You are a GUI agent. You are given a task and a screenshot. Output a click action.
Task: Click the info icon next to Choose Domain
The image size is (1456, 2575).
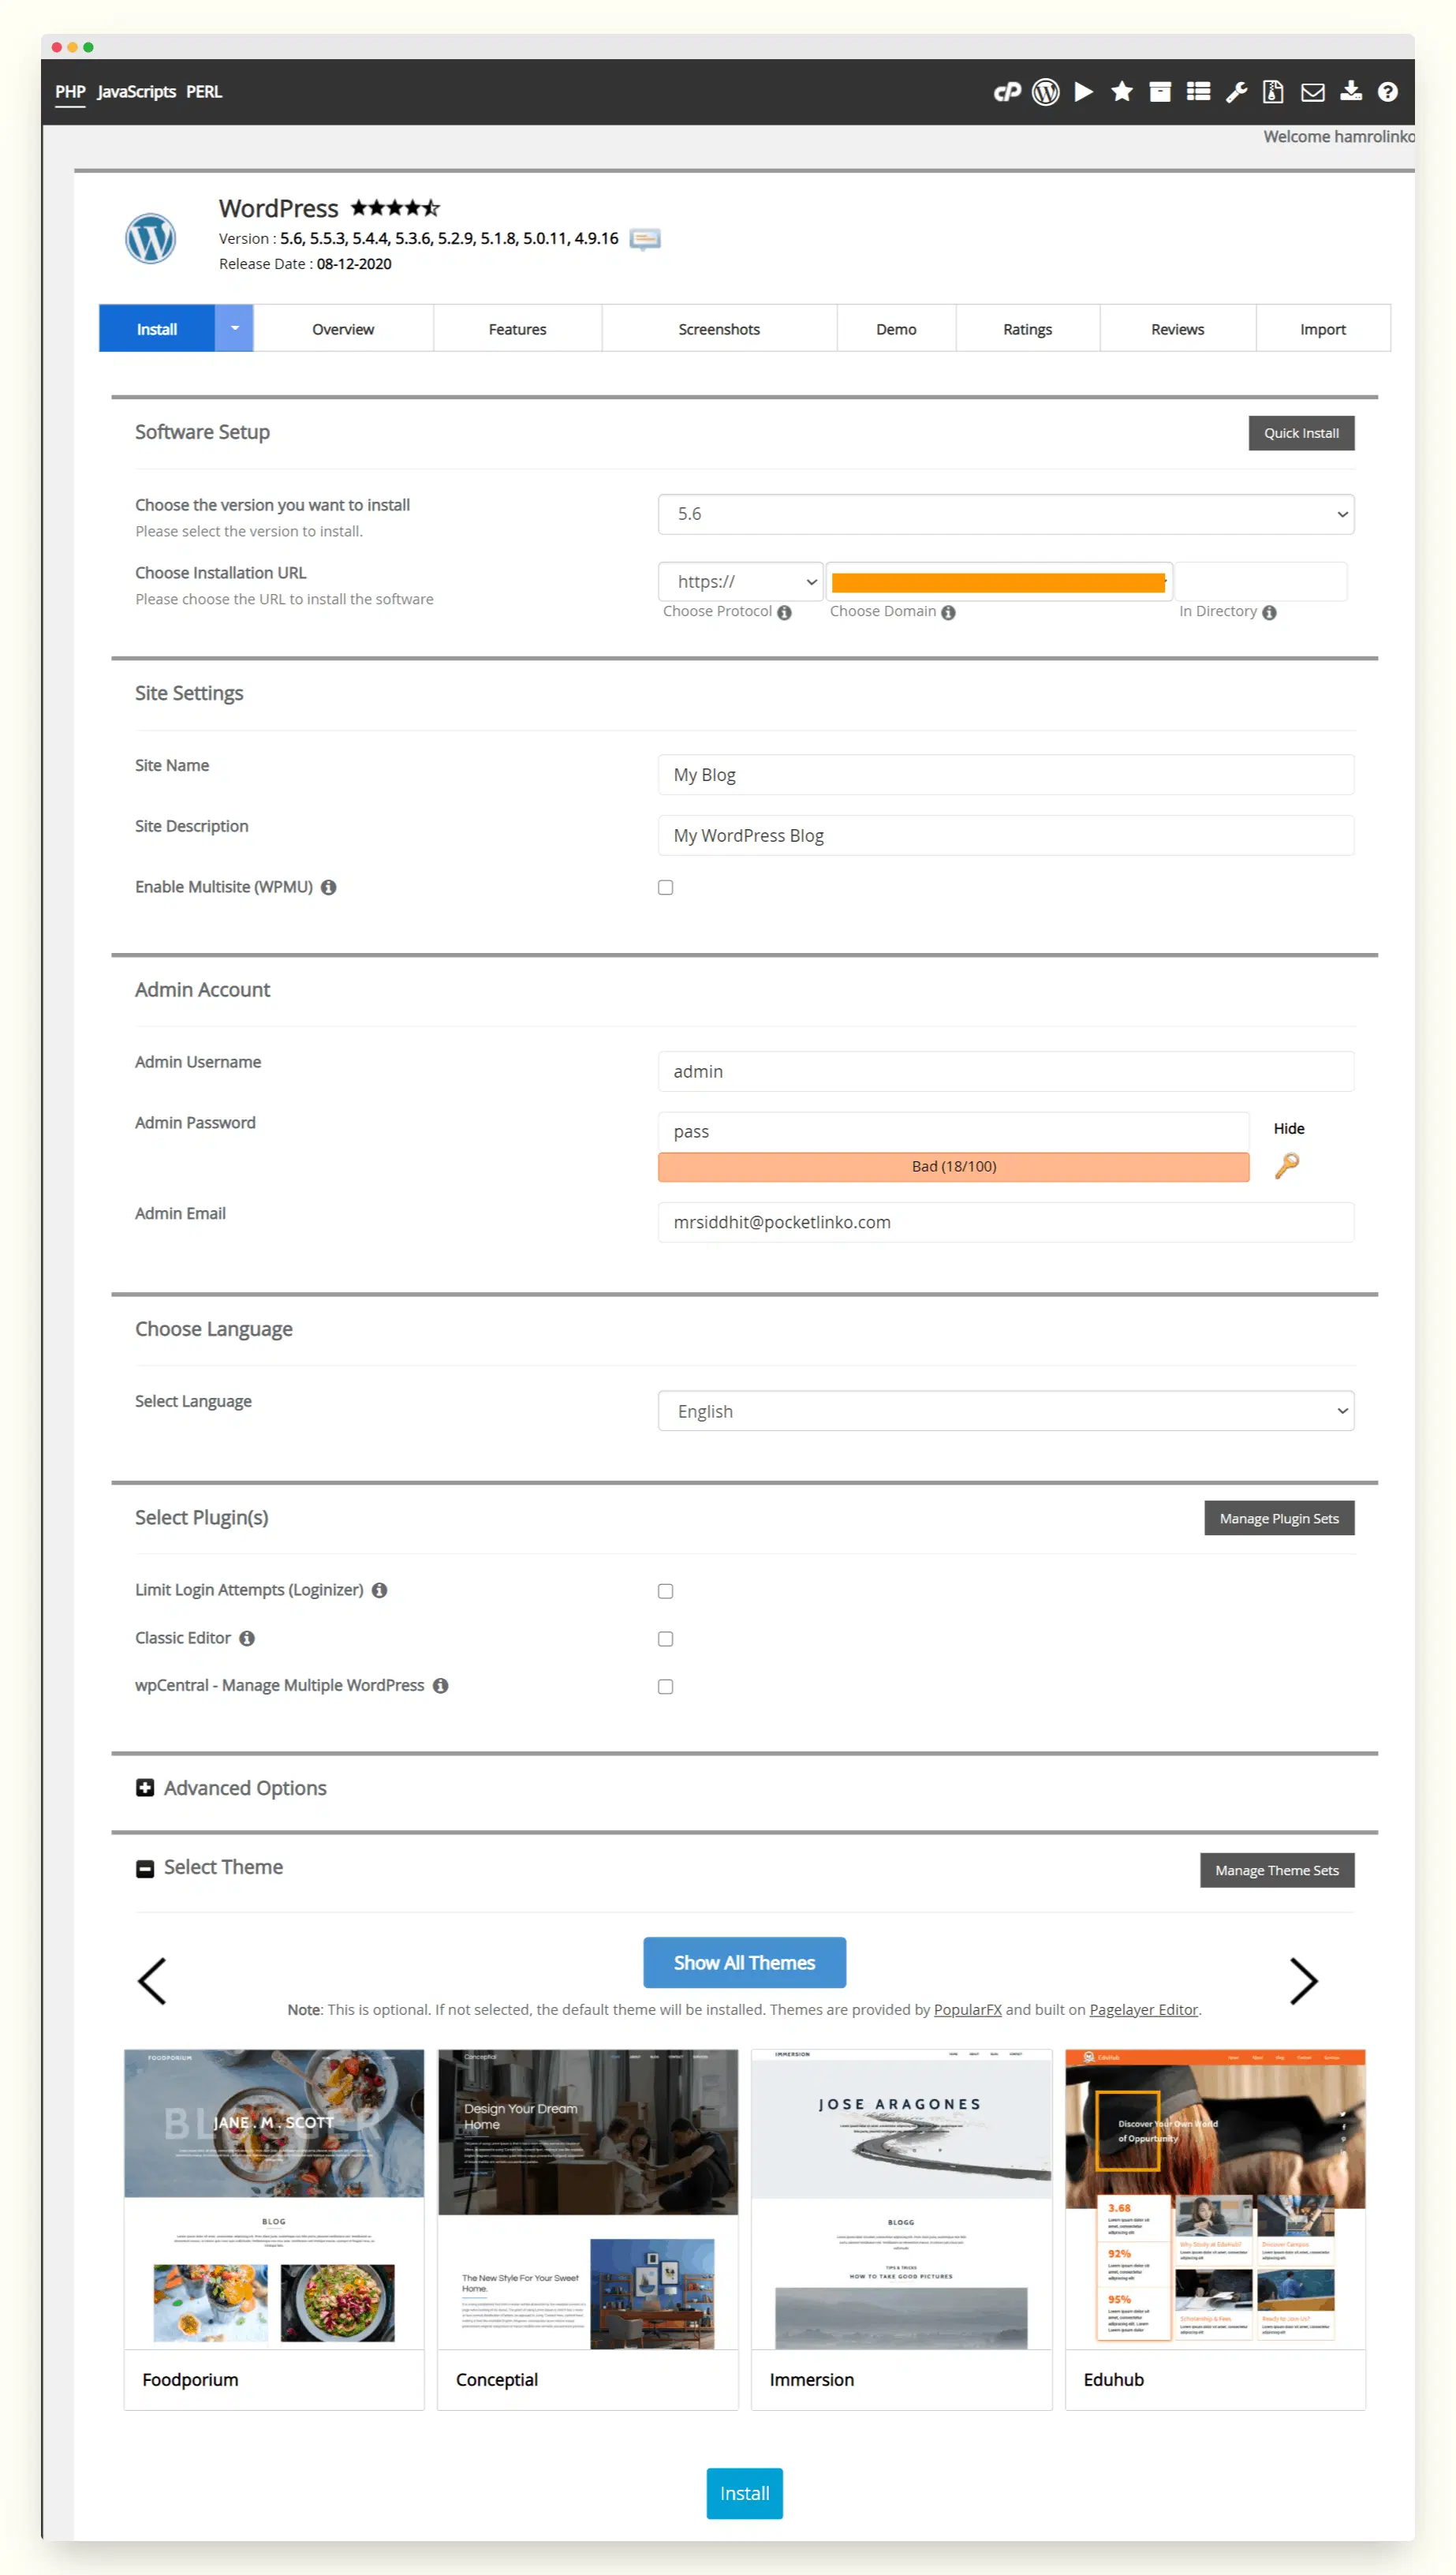948,612
